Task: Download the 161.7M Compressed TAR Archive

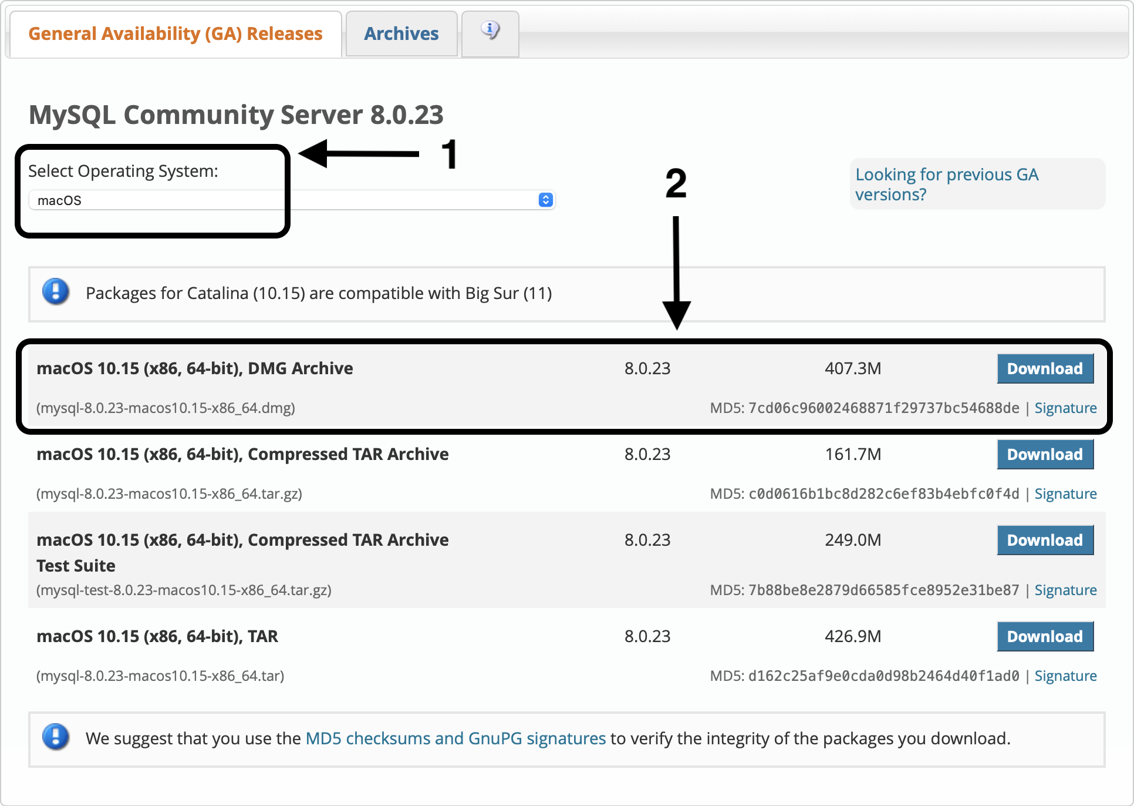Action: click(x=1045, y=455)
